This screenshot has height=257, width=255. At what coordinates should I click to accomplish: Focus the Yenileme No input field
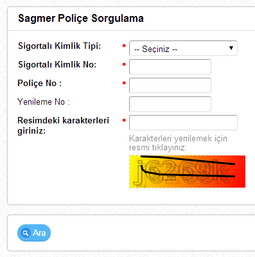170,104
